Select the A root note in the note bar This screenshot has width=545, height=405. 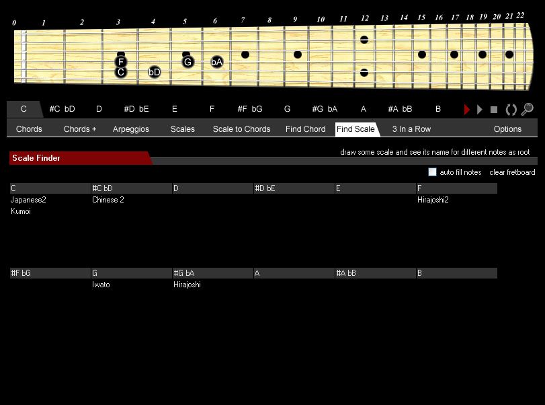point(363,108)
